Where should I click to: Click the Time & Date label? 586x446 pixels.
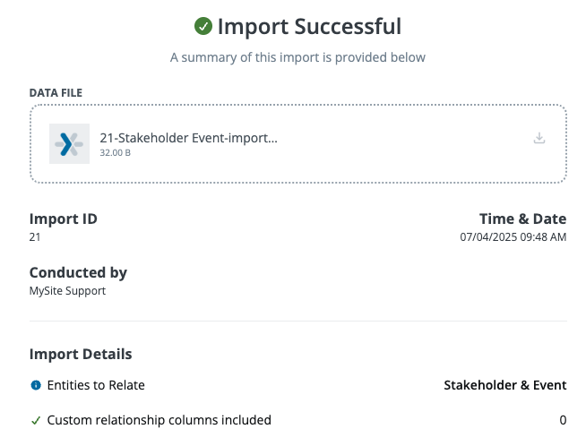(522, 219)
